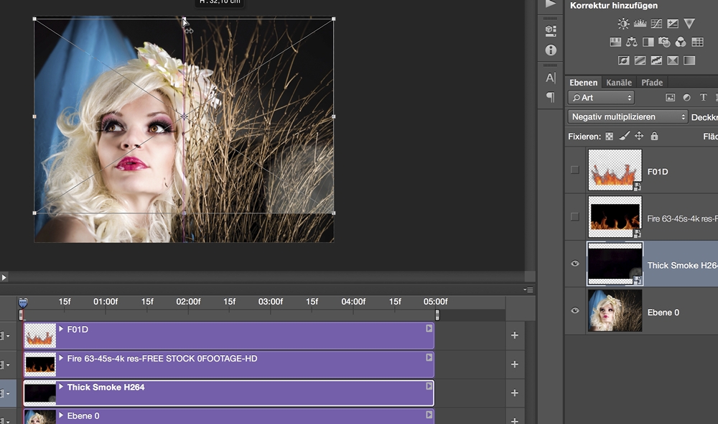Open the Info panel icon
718x424 pixels.
[551, 50]
